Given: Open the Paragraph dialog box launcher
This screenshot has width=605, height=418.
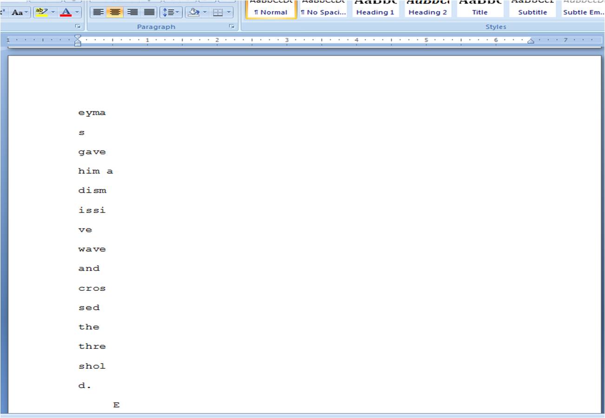Looking at the screenshot, I should [232, 27].
